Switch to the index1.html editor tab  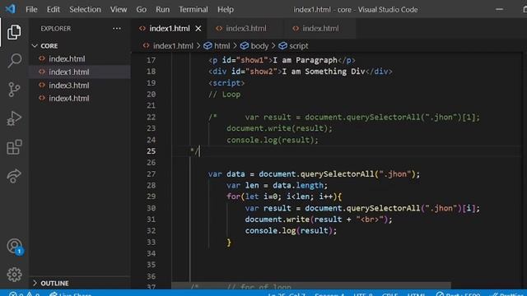tap(170, 29)
